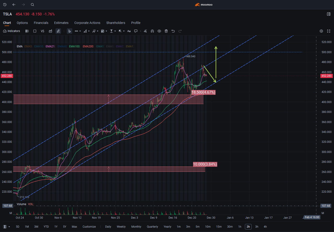Image resolution: width=334 pixels, height=232 pixels.
Task: Go forward with the right arrow
Action: click(x=23, y=5)
